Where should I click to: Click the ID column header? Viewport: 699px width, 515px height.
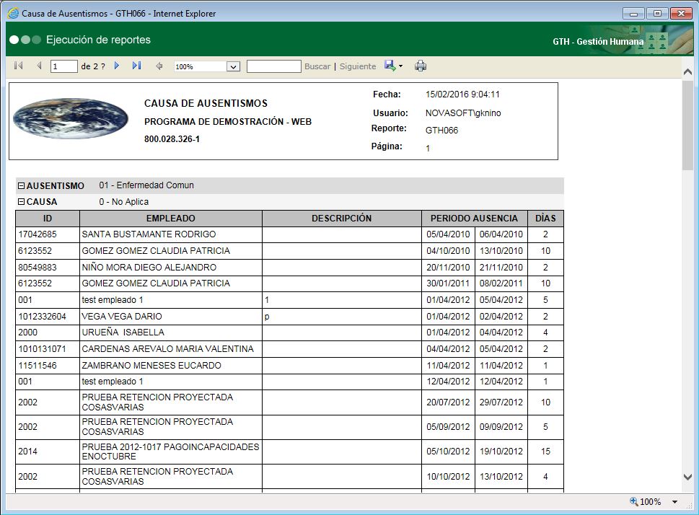tap(48, 219)
